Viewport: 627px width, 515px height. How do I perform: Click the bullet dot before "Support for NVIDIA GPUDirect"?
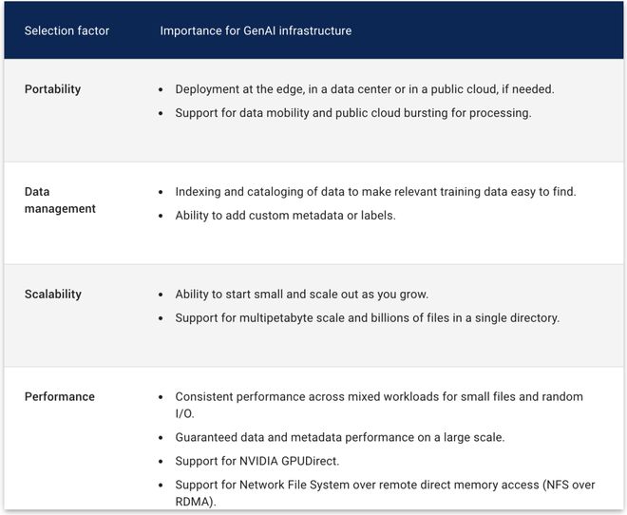tap(161, 462)
